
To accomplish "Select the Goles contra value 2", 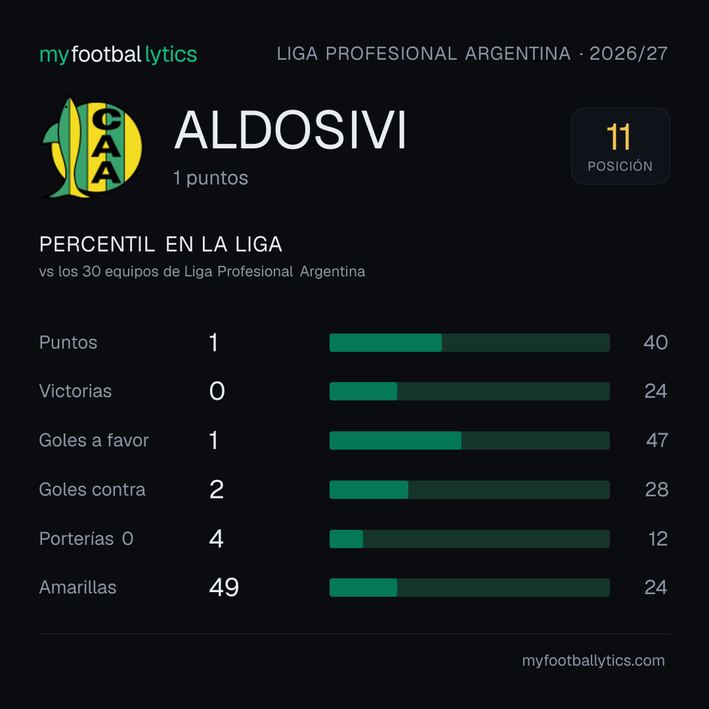I will click(x=217, y=490).
